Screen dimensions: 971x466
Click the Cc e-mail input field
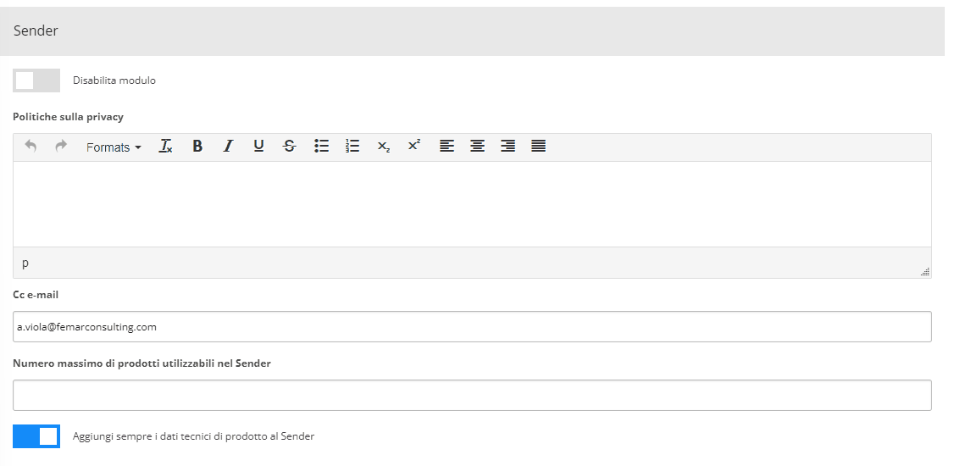pos(472,327)
